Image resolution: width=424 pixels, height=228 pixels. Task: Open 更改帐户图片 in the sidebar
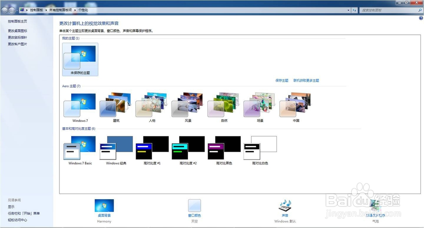[17, 44]
